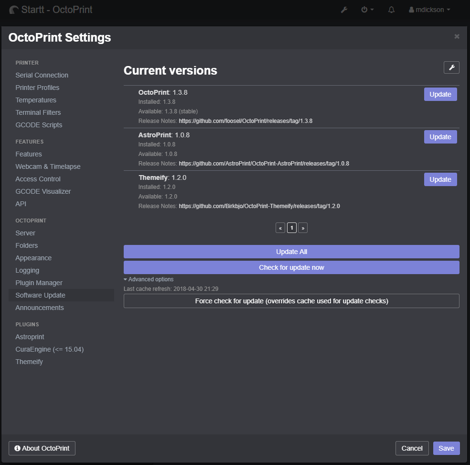Select the Features settings page
The width and height of the screenshot is (470, 465).
(x=29, y=155)
